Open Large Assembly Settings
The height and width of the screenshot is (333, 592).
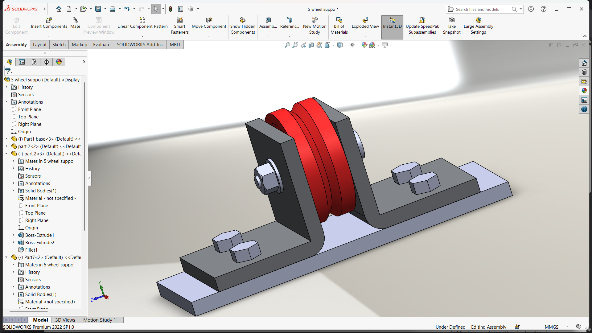click(478, 26)
